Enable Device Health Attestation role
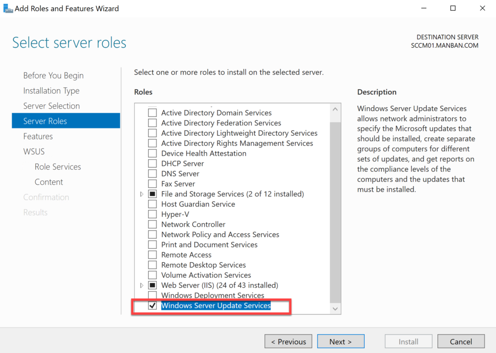The image size is (496, 353). (153, 153)
